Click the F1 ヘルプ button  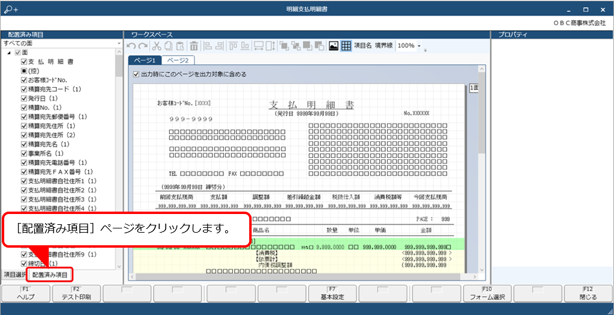click(26, 293)
